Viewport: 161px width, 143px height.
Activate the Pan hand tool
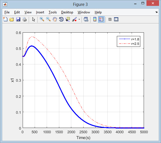coord(55,19)
